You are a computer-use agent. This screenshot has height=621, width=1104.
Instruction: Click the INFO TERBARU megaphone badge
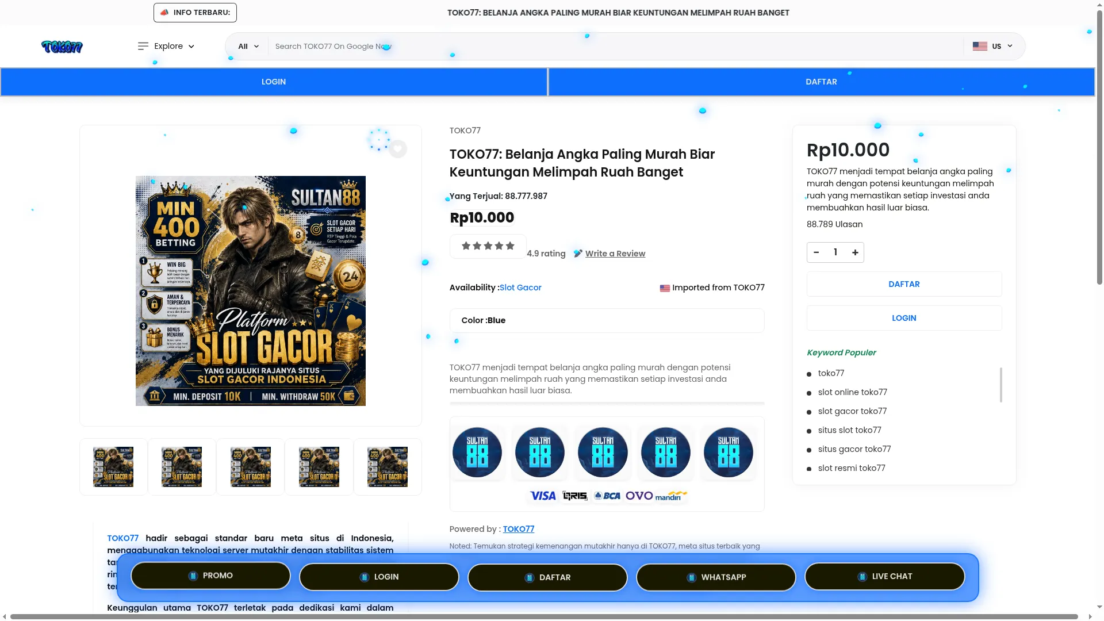click(x=195, y=13)
